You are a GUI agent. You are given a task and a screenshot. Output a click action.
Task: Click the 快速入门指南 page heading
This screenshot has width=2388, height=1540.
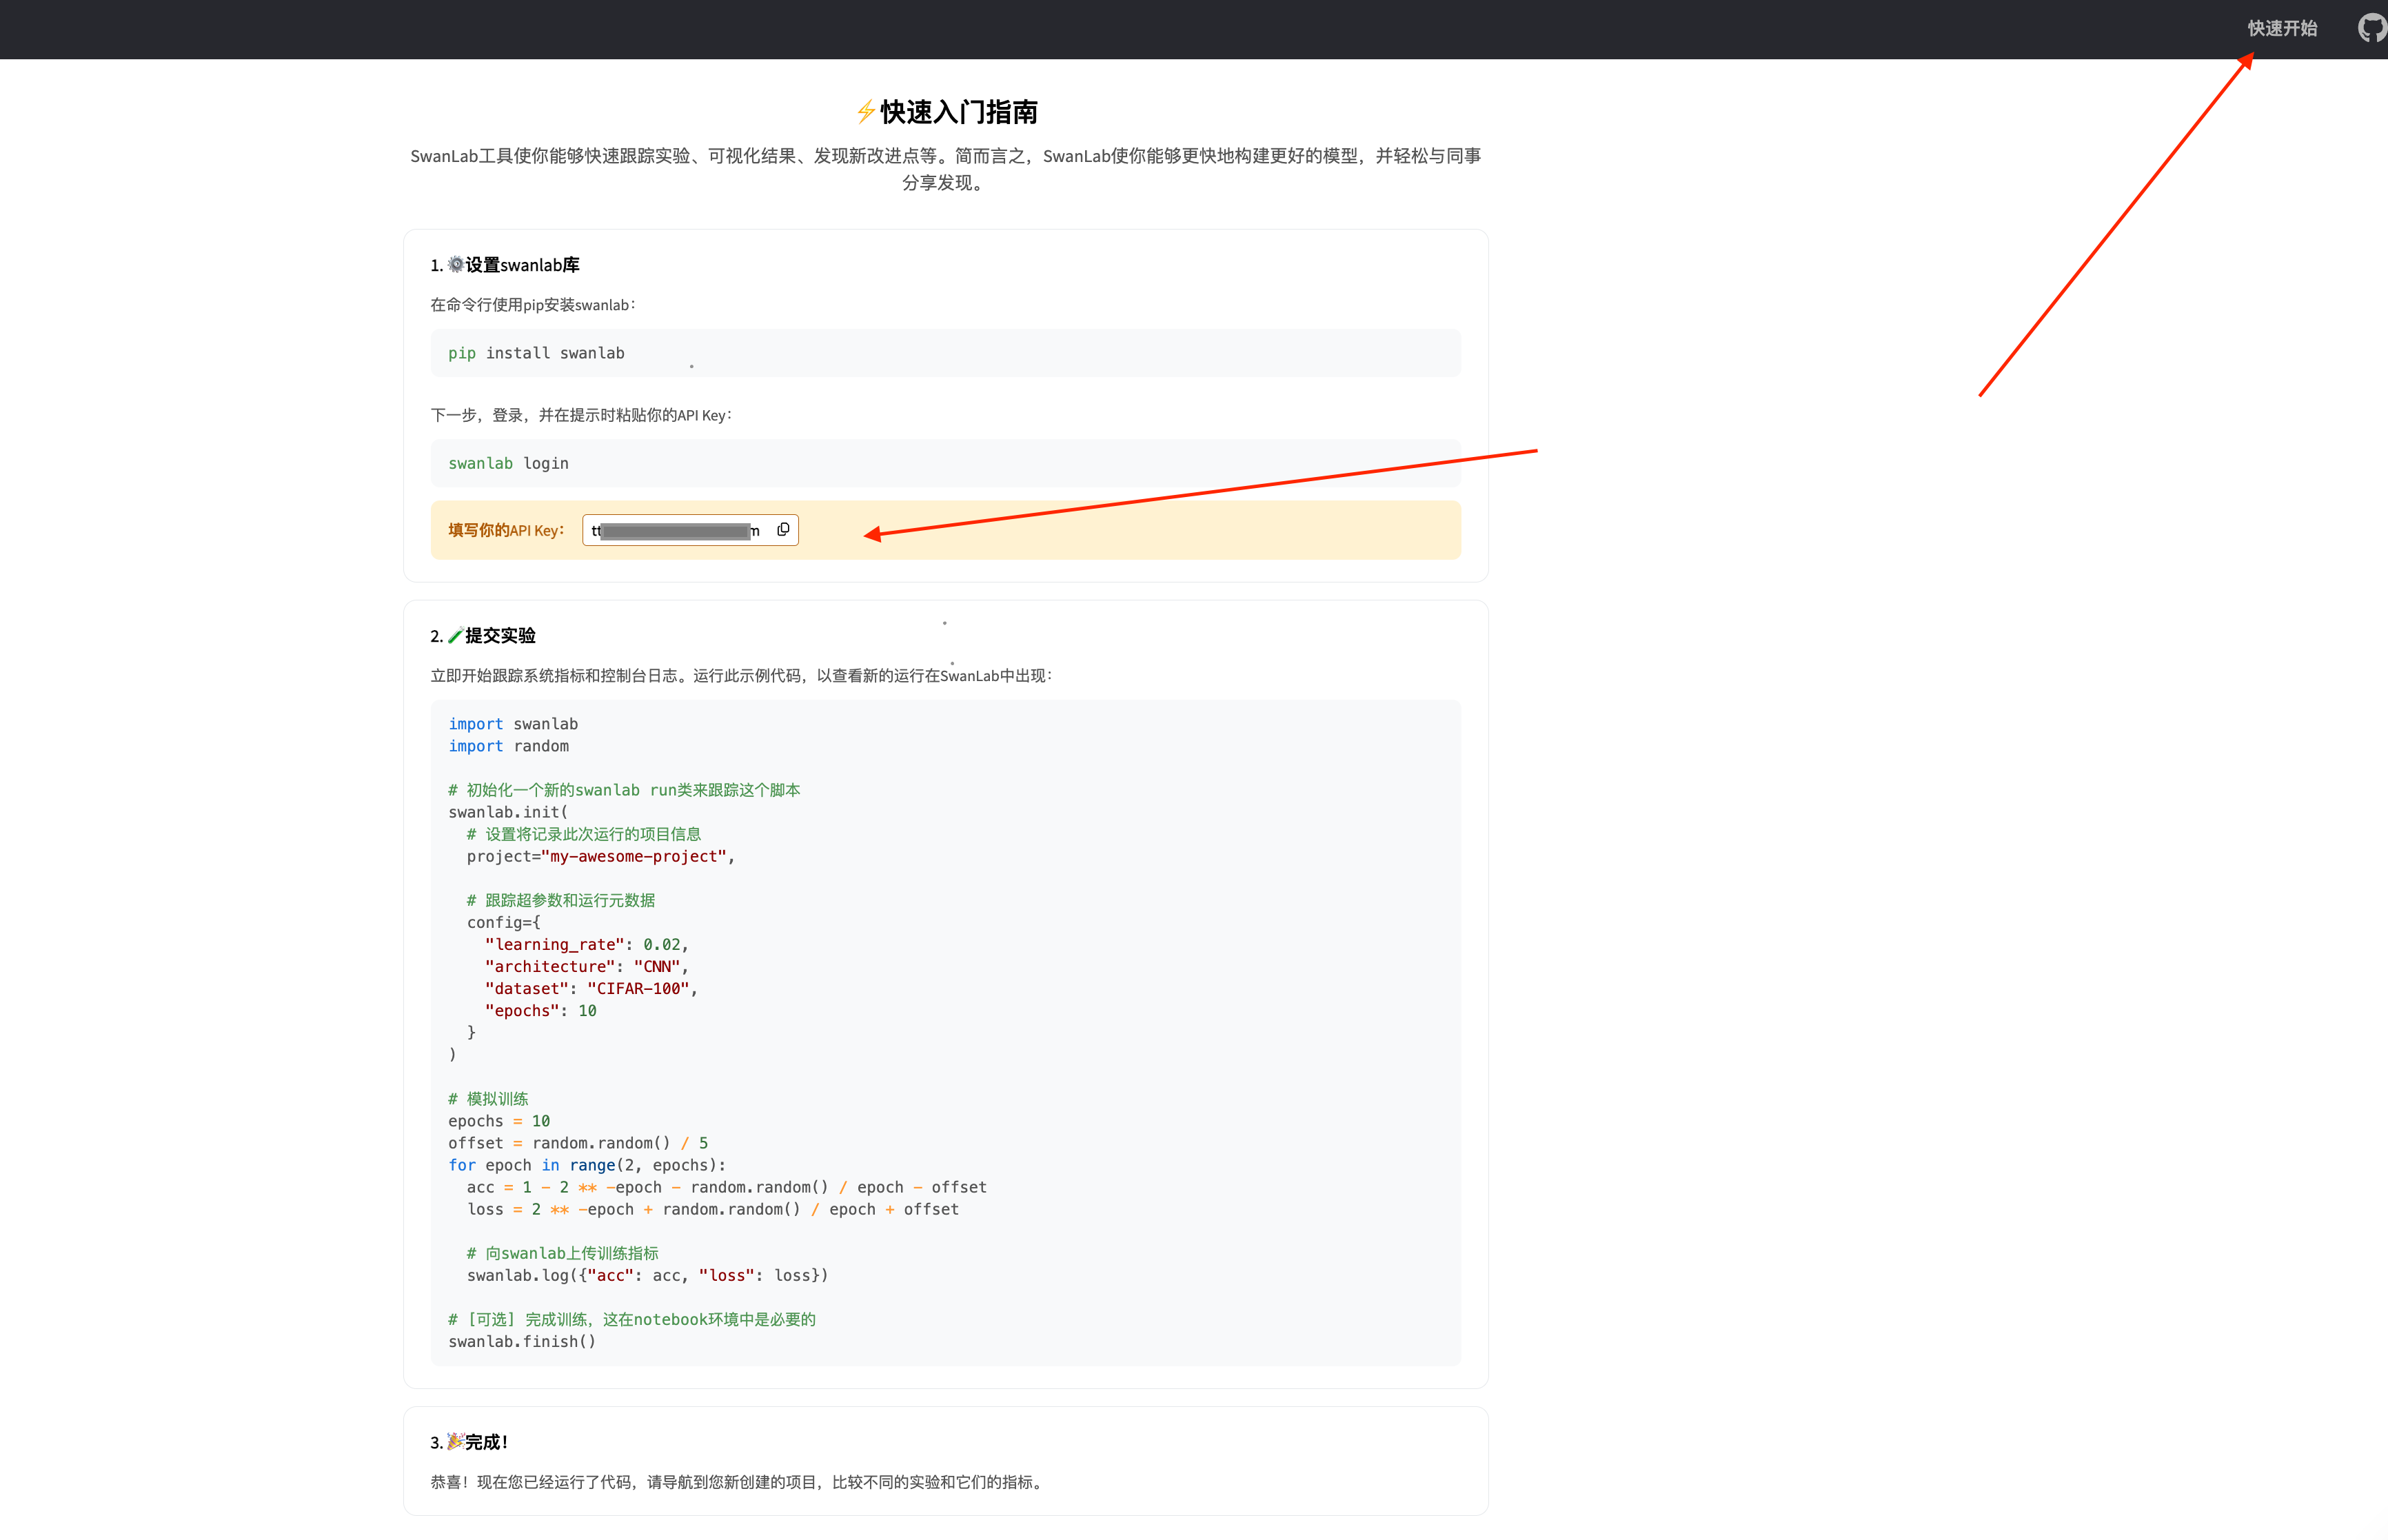[958, 112]
